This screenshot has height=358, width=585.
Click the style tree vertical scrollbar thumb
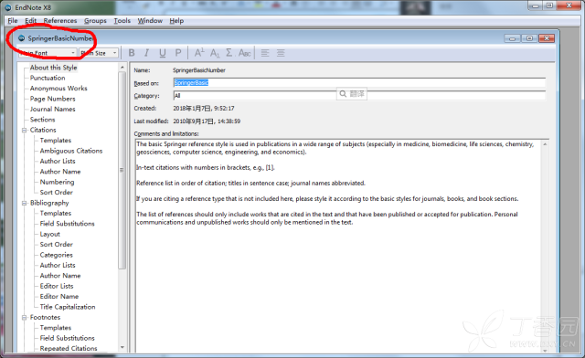pyautogui.click(x=122, y=170)
